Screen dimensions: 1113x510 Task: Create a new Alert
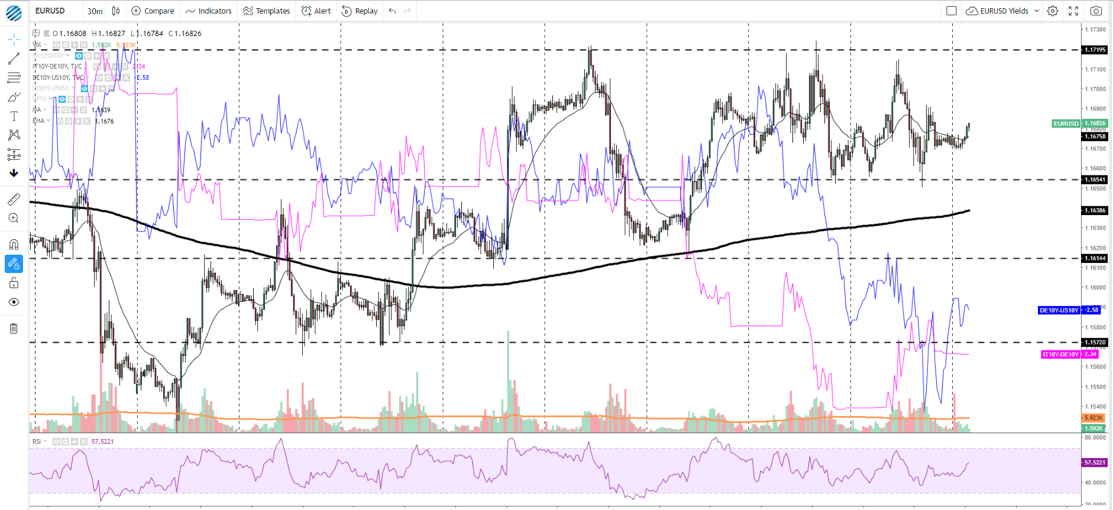pyautogui.click(x=316, y=11)
